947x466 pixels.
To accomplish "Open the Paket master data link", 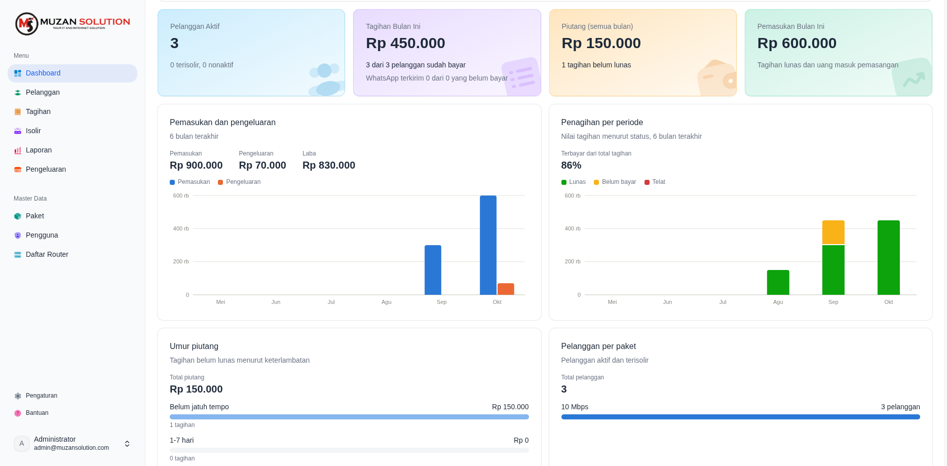I will (72, 216).
